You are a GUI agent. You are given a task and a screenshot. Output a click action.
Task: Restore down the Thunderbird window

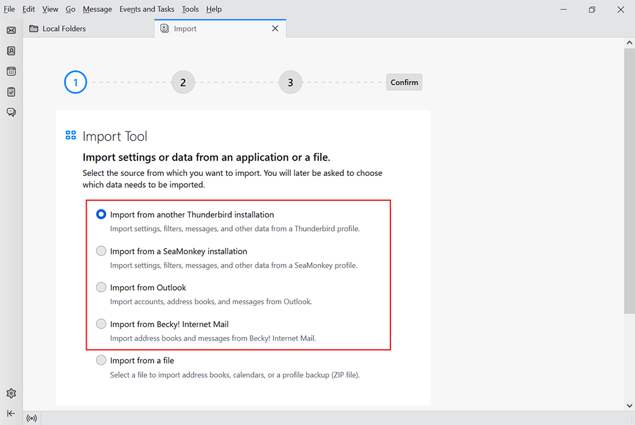[x=592, y=9]
